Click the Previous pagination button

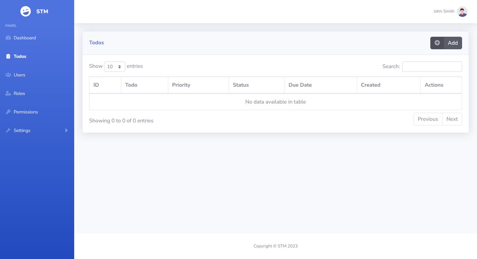[x=428, y=119]
